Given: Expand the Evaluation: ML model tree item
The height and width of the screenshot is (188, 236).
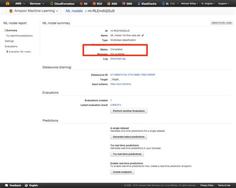Looking at the screenshot, I should point(7,52).
